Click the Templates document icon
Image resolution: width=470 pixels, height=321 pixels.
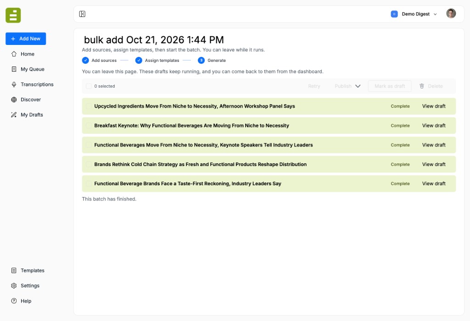(14, 271)
